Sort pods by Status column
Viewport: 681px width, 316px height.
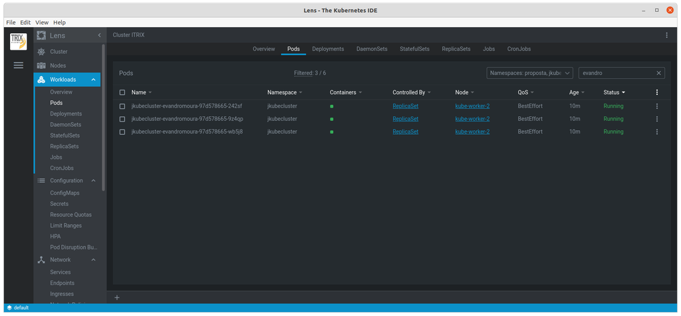coord(614,92)
